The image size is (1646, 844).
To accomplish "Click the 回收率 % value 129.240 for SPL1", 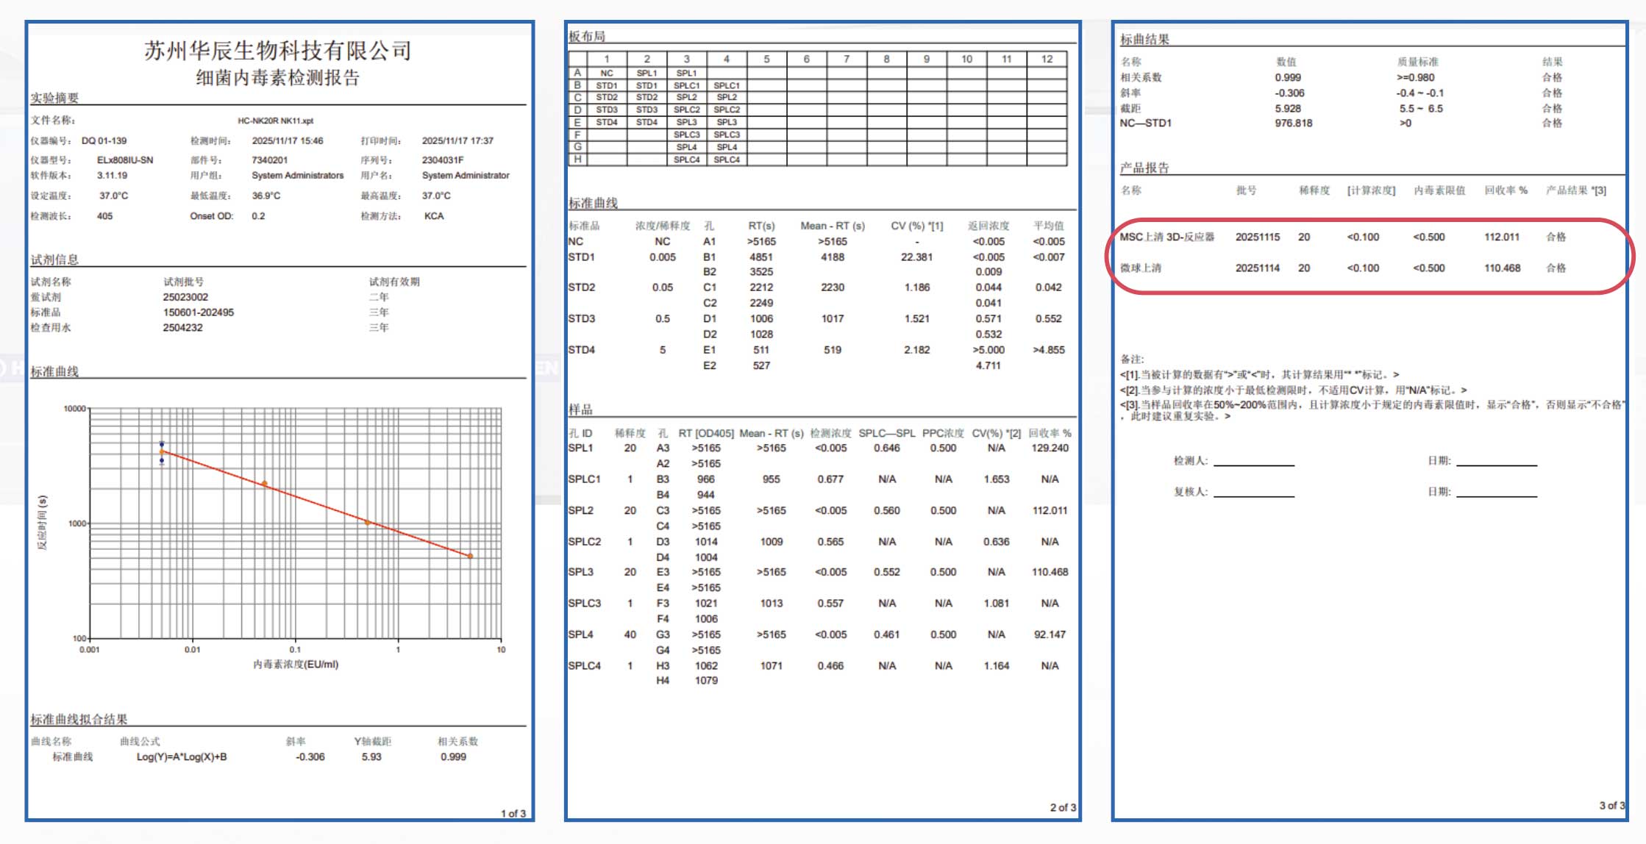I will (1050, 448).
